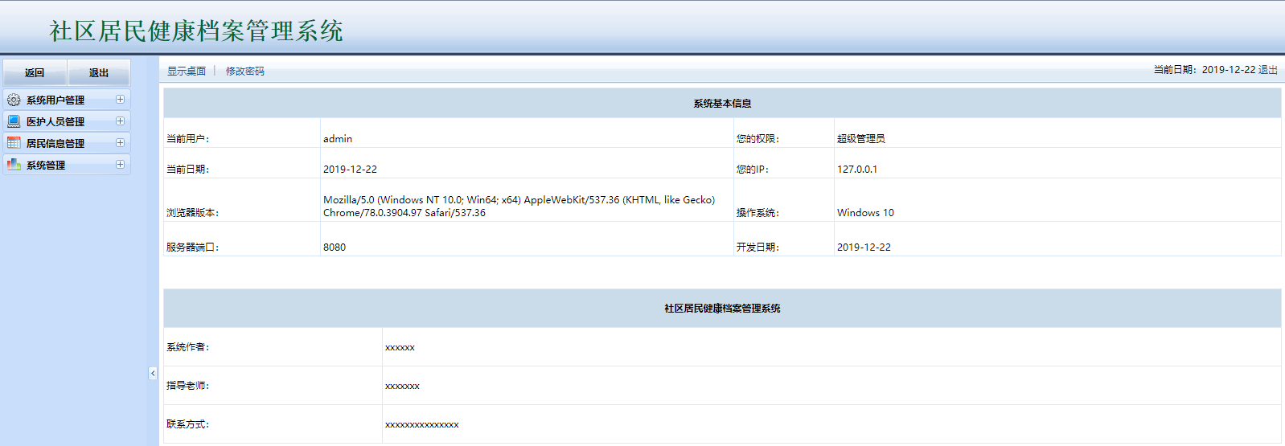Click the 操作系统 label
This screenshot has height=446, width=1285.
pos(757,212)
